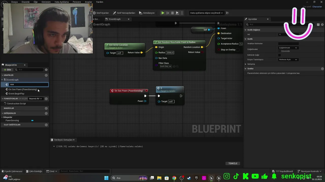Open the Çıktı Günlüğü output log
325x182 pixels.
pyautogui.click(x=34, y=171)
